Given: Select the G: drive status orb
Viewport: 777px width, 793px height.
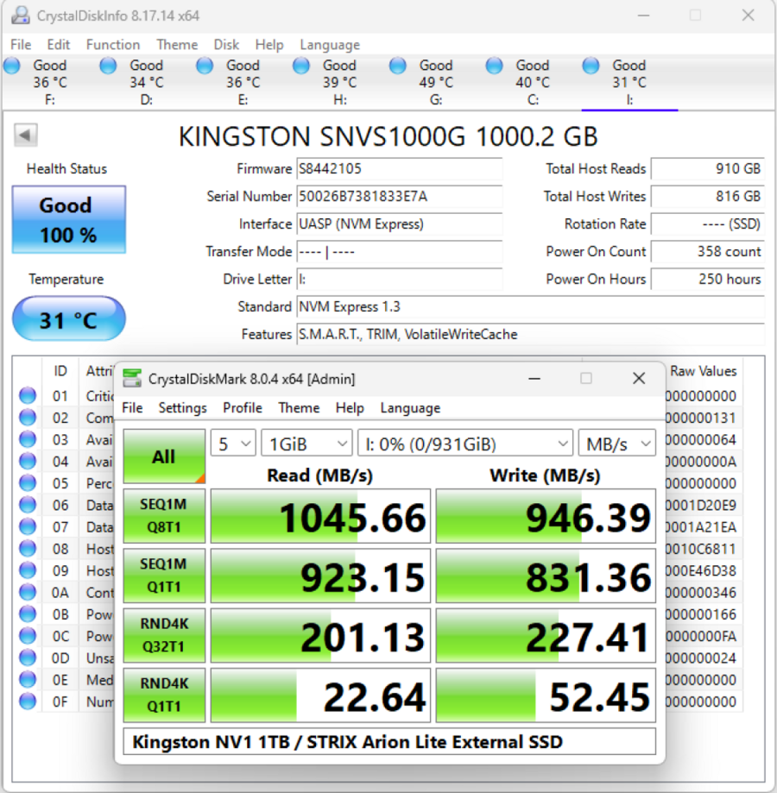Looking at the screenshot, I should [398, 66].
